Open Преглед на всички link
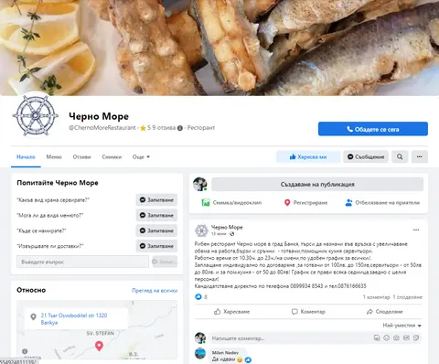 (155, 291)
